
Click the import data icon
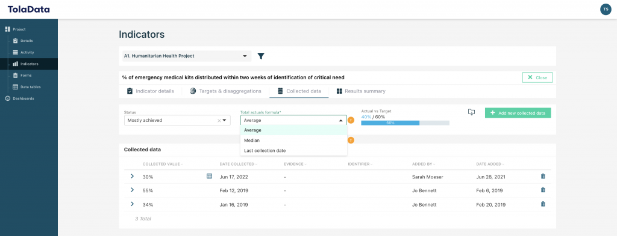pyautogui.click(x=471, y=112)
